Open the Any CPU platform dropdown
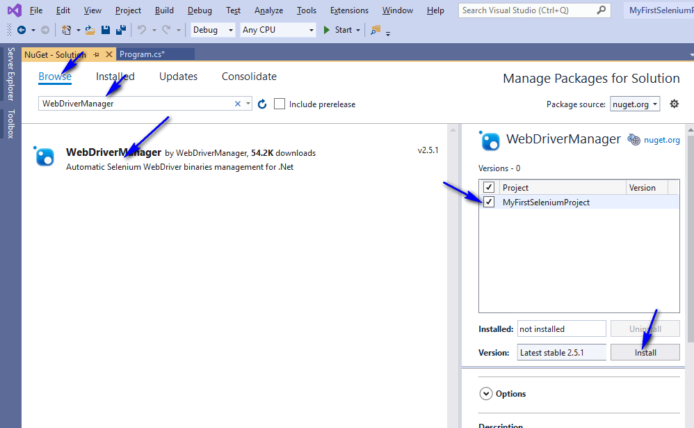This screenshot has height=428, width=694. 278,30
